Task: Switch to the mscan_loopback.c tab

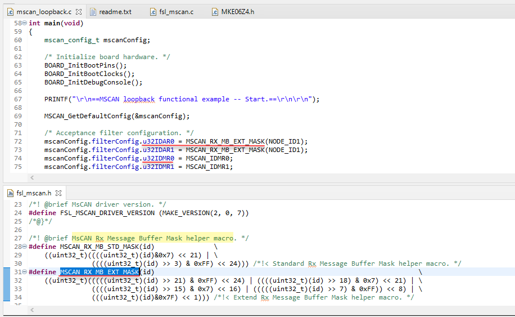Action: 44,12
